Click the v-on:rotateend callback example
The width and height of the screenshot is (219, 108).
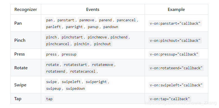(176, 68)
